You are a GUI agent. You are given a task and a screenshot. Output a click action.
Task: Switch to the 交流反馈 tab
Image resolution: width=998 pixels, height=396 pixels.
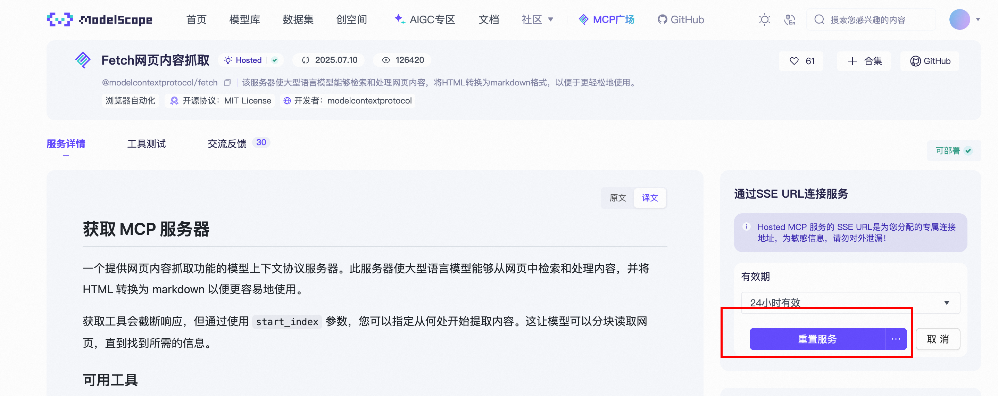[227, 144]
